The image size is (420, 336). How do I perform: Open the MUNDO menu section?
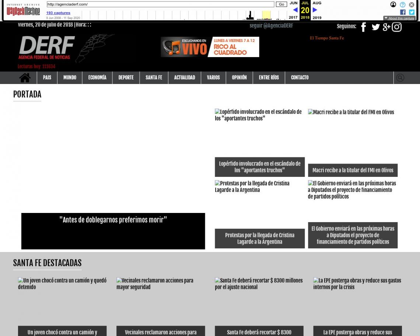pyautogui.click(x=70, y=78)
